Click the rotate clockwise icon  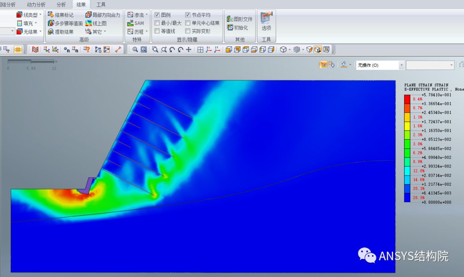click(180, 49)
